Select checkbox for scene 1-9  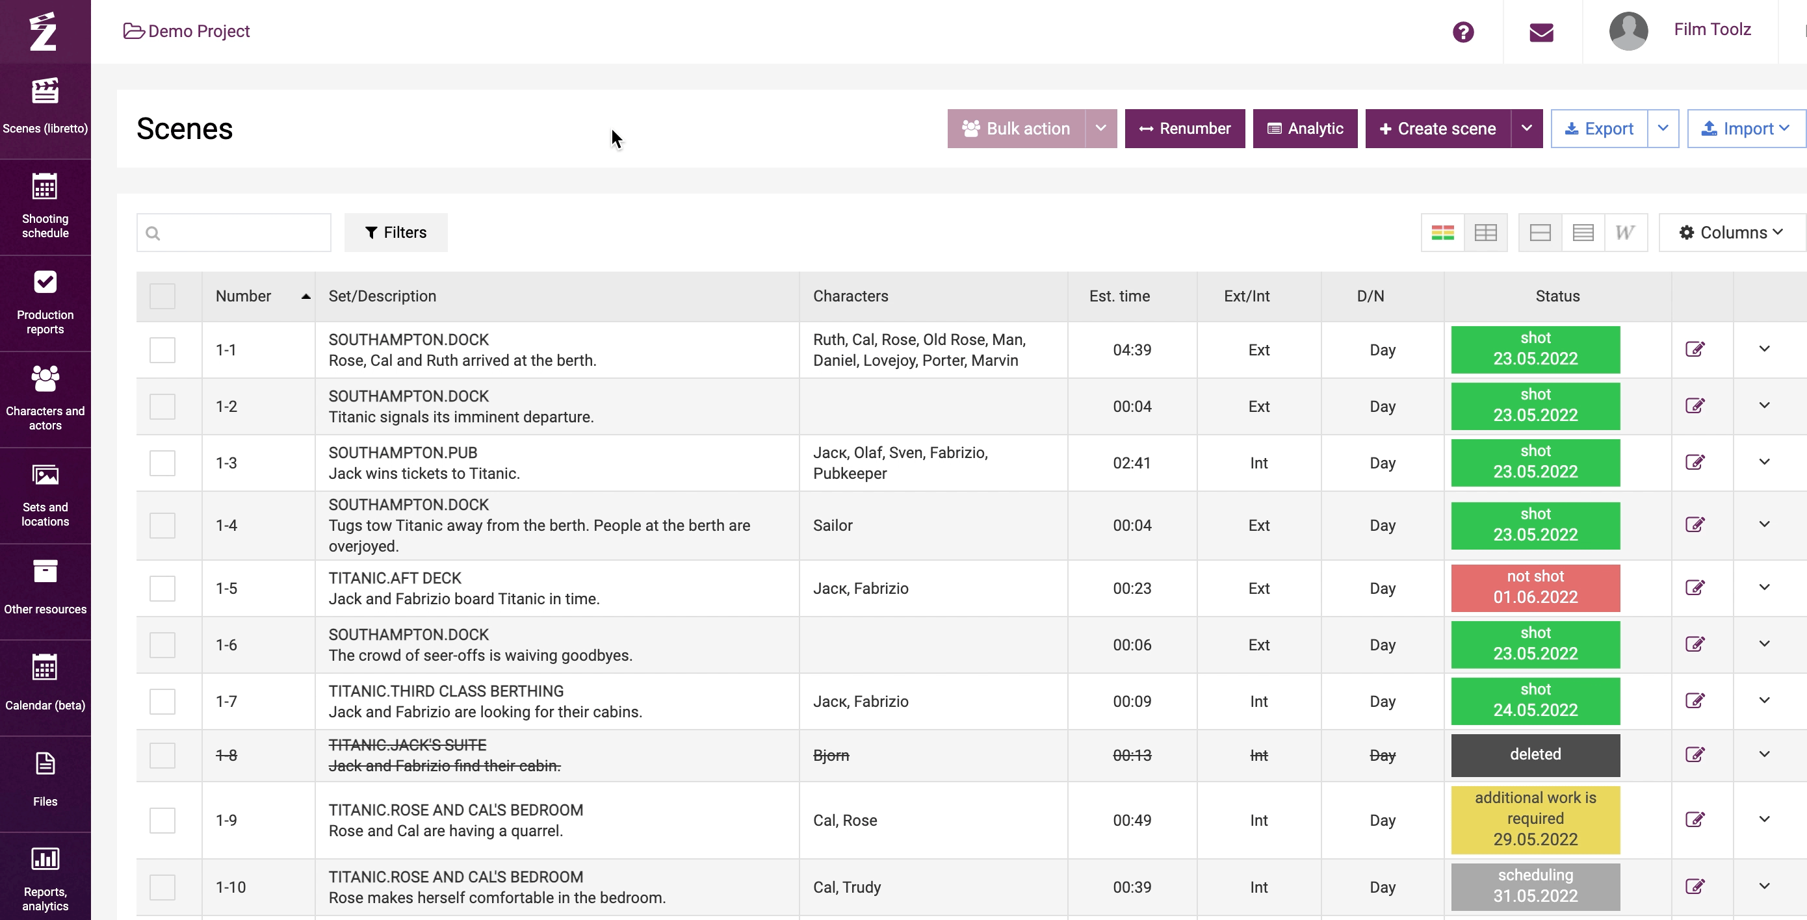pyautogui.click(x=162, y=820)
